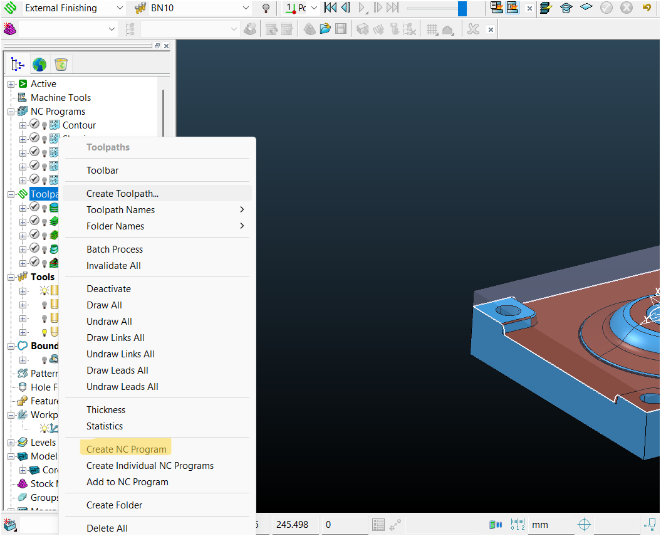
Task: Jump to end of simulation
Action: click(x=393, y=8)
